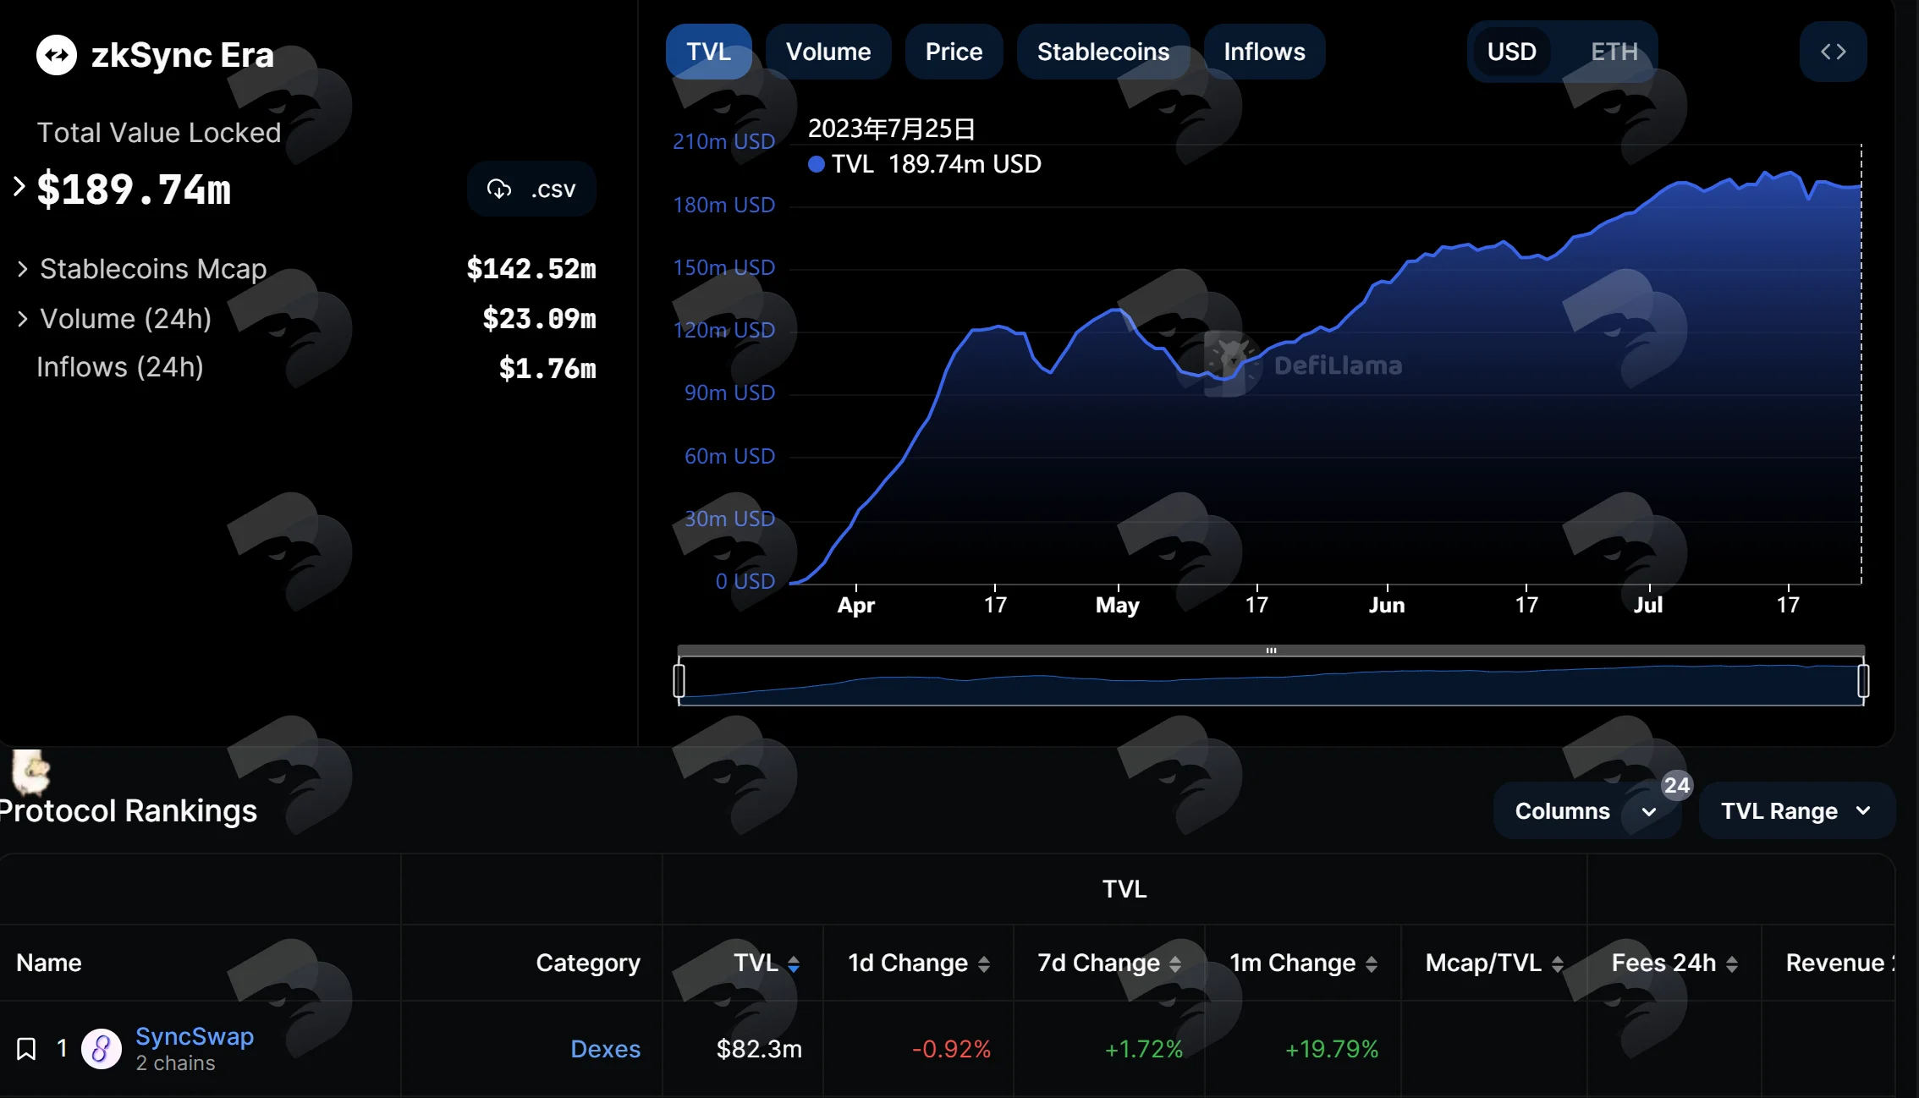The height and width of the screenshot is (1098, 1919).
Task: Open the Dexes category link
Action: 605,1049
